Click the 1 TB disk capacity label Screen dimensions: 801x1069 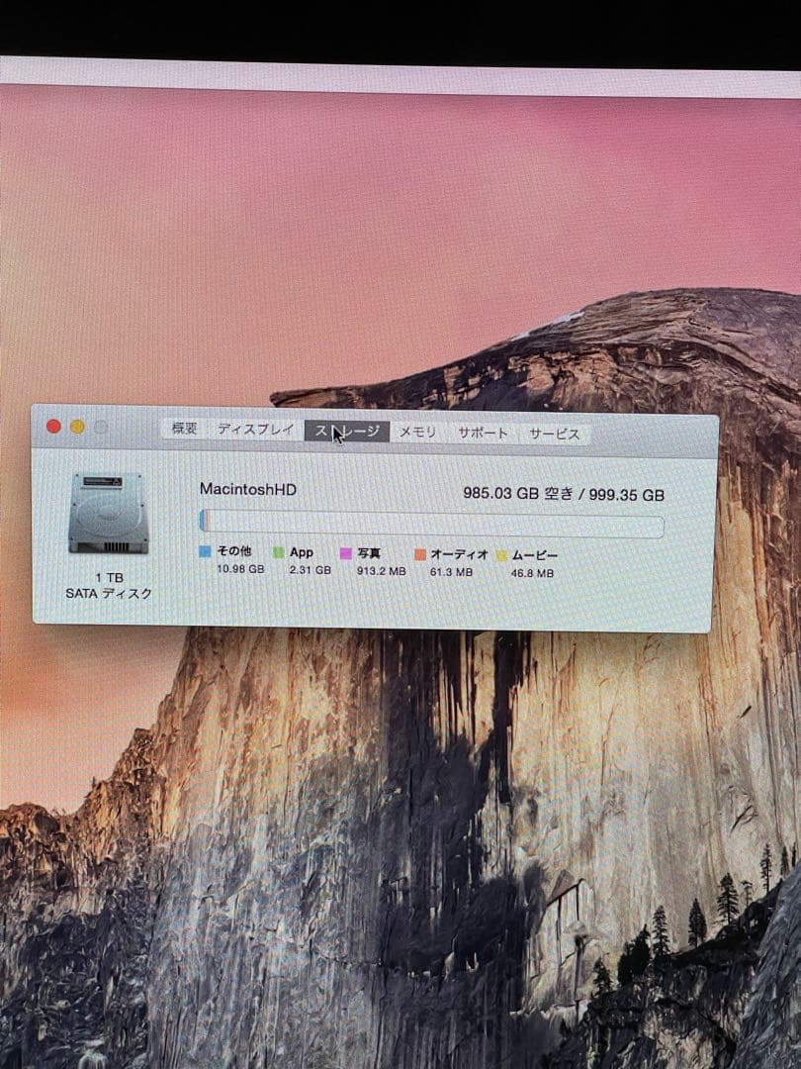click(109, 577)
